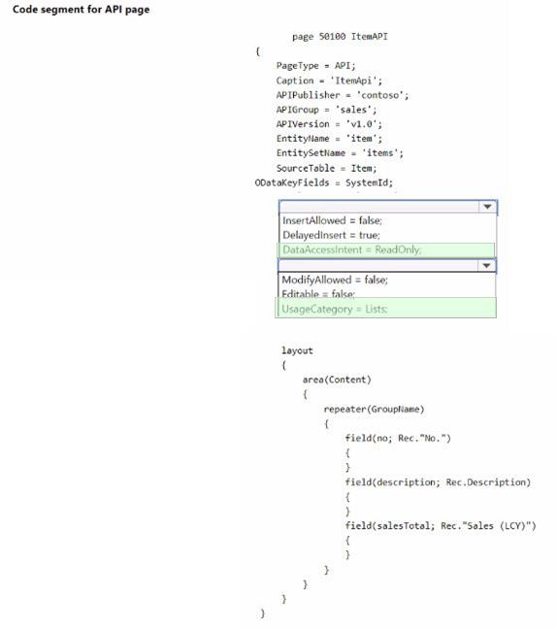Click the line 'PageType = API;'
The height and width of the screenshot is (629, 557).
tap(315, 65)
